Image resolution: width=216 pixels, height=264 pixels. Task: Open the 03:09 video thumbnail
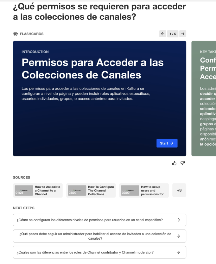coord(77,191)
